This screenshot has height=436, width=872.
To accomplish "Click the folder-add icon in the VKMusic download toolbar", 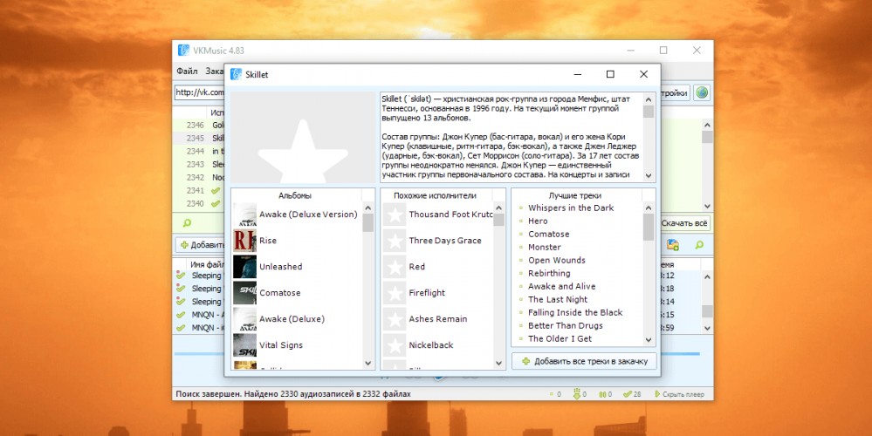I will pos(673,244).
